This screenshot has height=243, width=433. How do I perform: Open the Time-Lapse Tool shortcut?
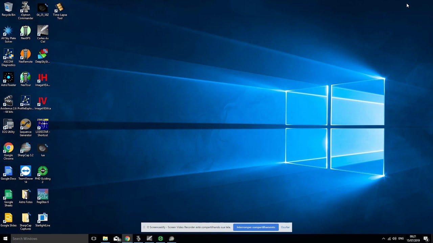coord(60,11)
